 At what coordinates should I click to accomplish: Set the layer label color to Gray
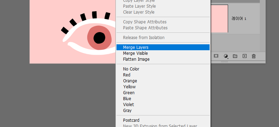point(163,111)
